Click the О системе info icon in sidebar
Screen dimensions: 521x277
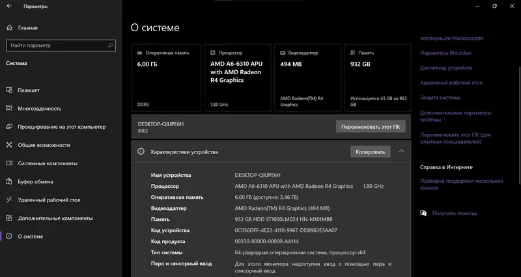[9, 236]
